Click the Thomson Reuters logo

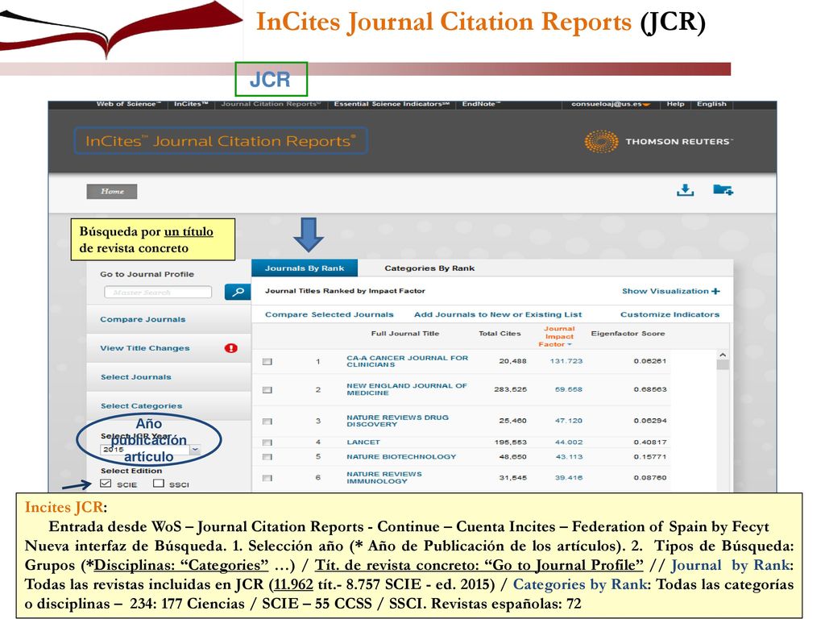[657, 141]
